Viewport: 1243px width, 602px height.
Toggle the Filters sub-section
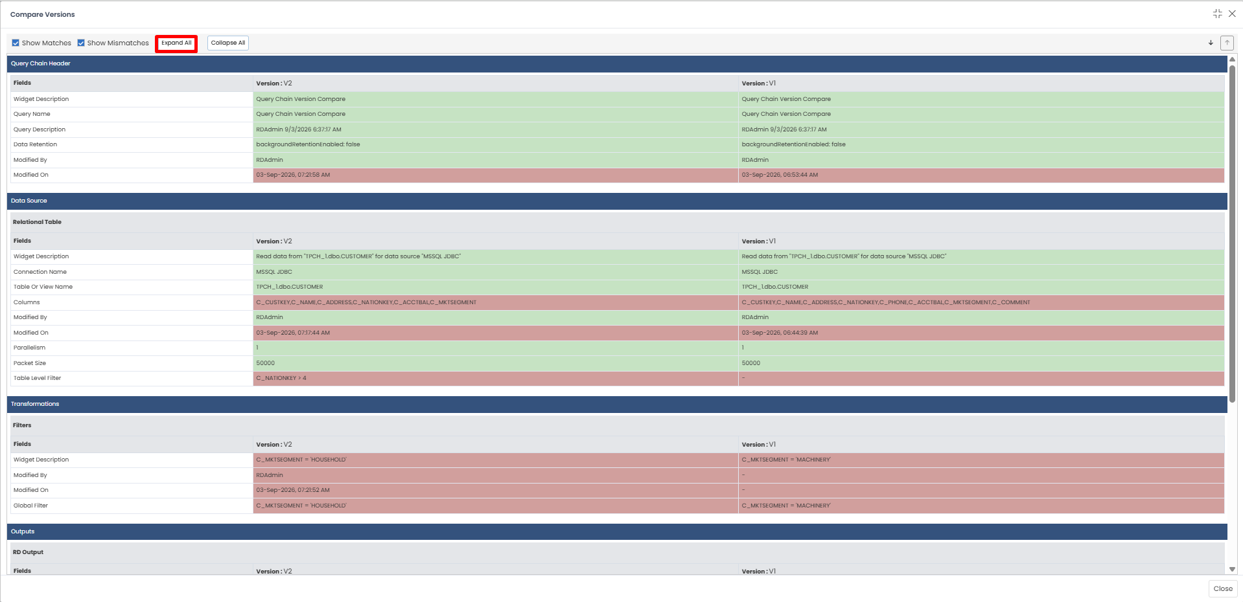tap(617, 425)
